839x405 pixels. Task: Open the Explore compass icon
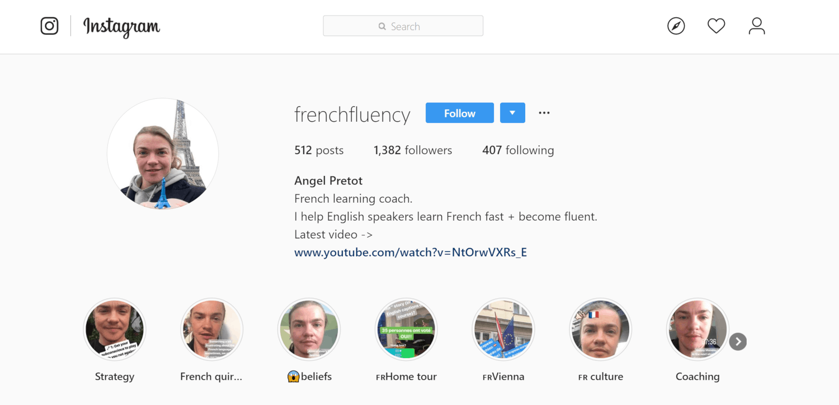[x=676, y=26]
